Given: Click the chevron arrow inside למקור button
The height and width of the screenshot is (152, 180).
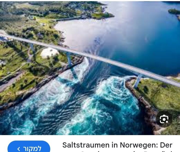Looking at the screenshot, I should point(19,149).
